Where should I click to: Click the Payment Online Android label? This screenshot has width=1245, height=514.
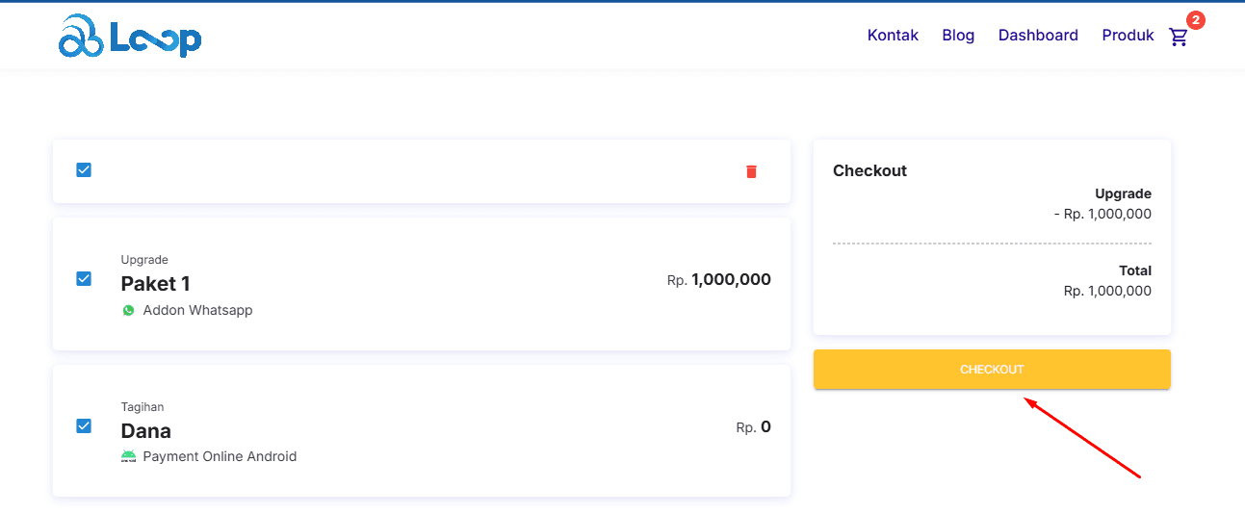[x=220, y=457]
